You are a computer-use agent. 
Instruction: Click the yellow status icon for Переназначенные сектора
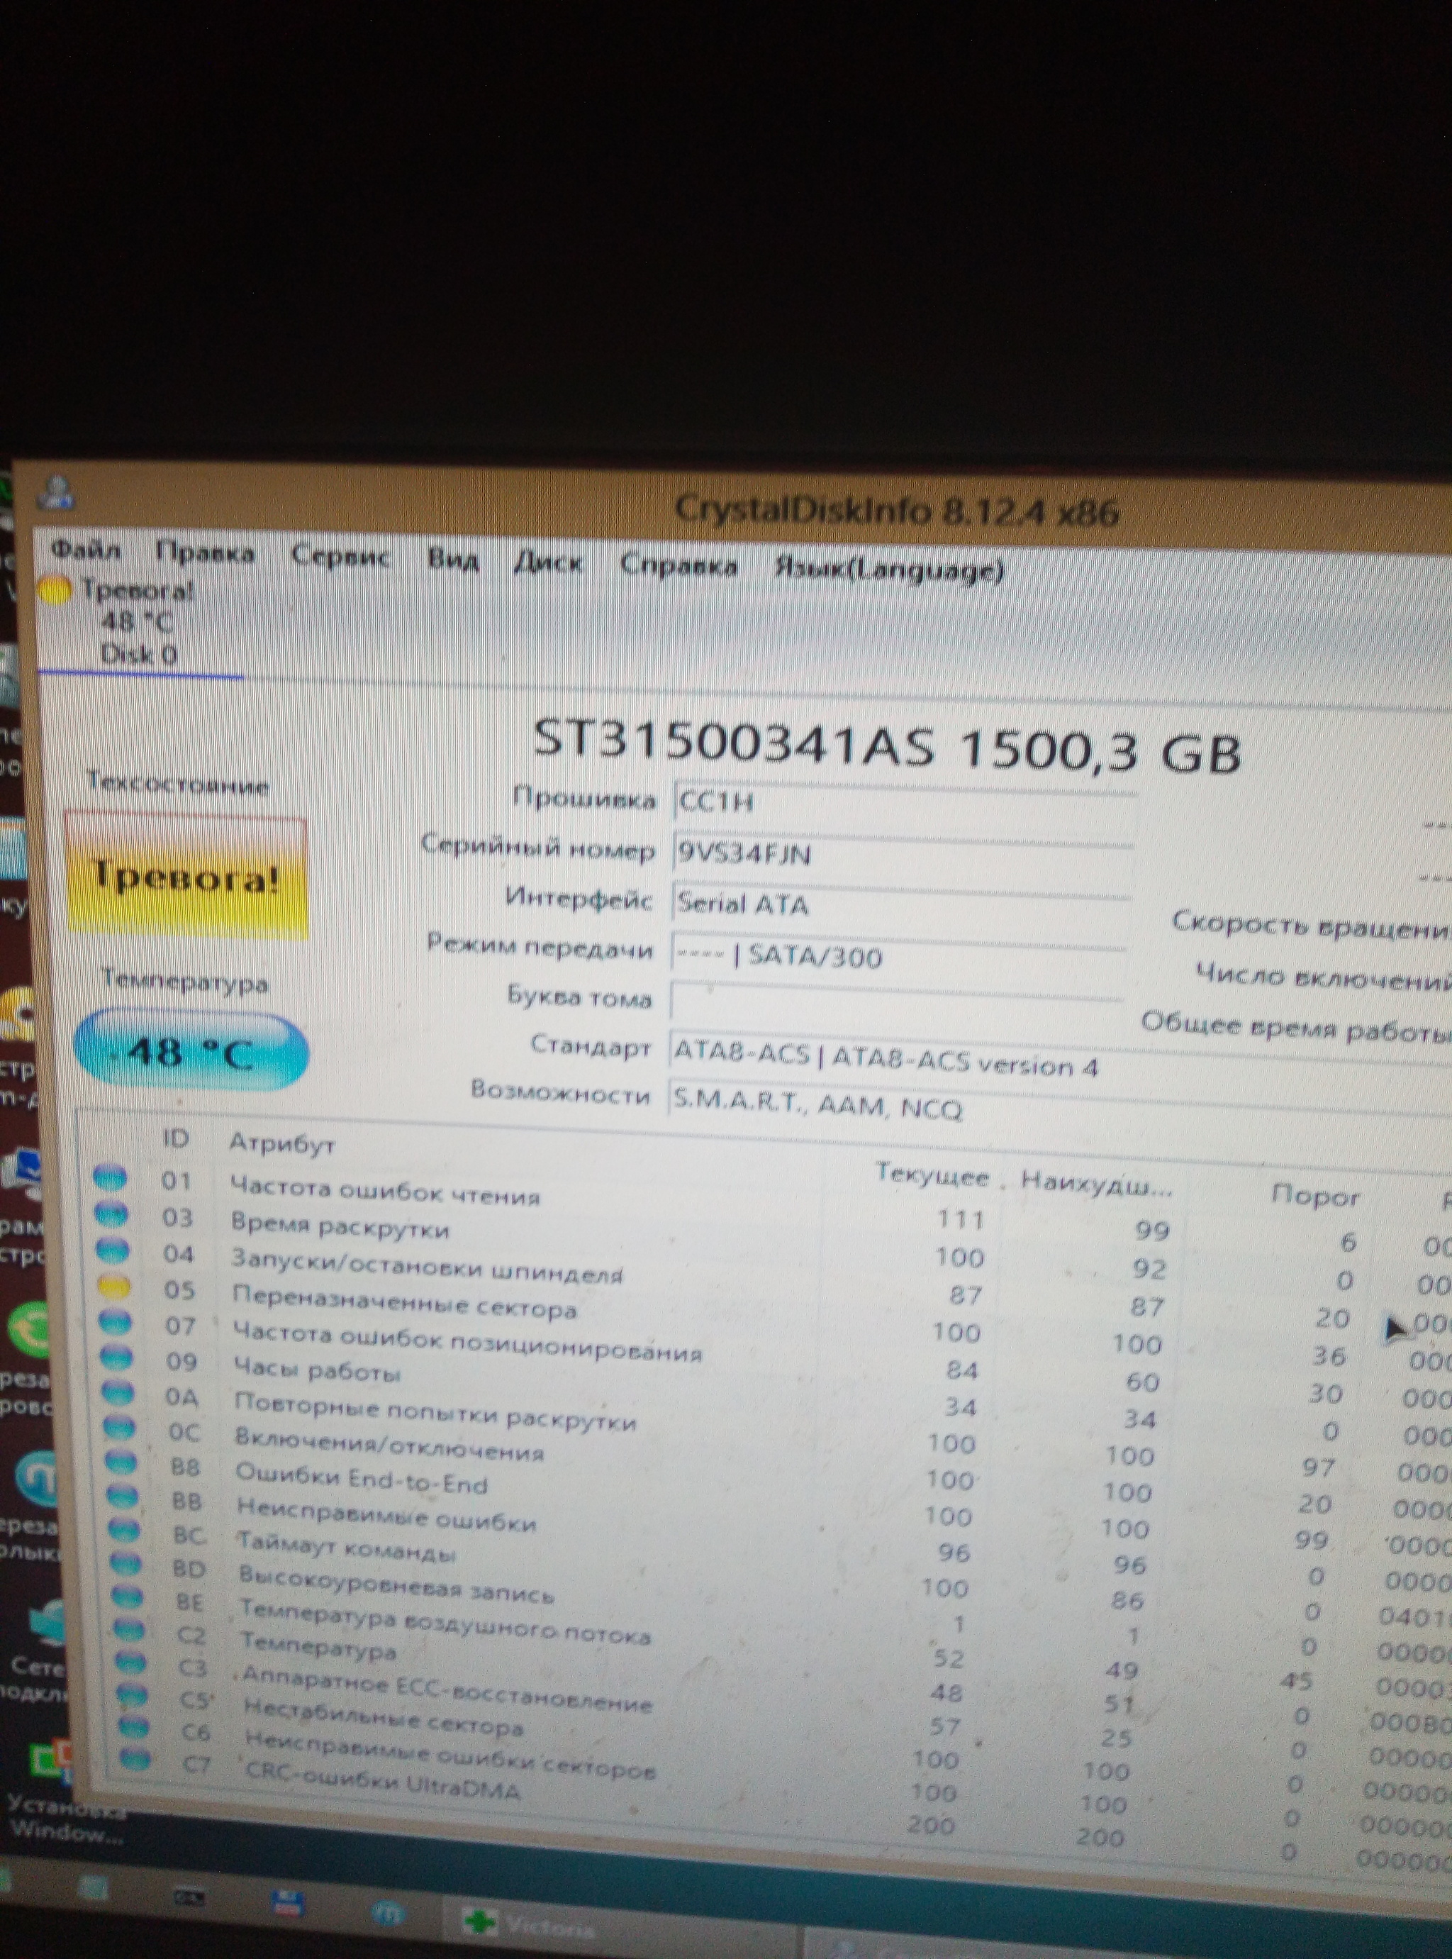pyautogui.click(x=113, y=1289)
